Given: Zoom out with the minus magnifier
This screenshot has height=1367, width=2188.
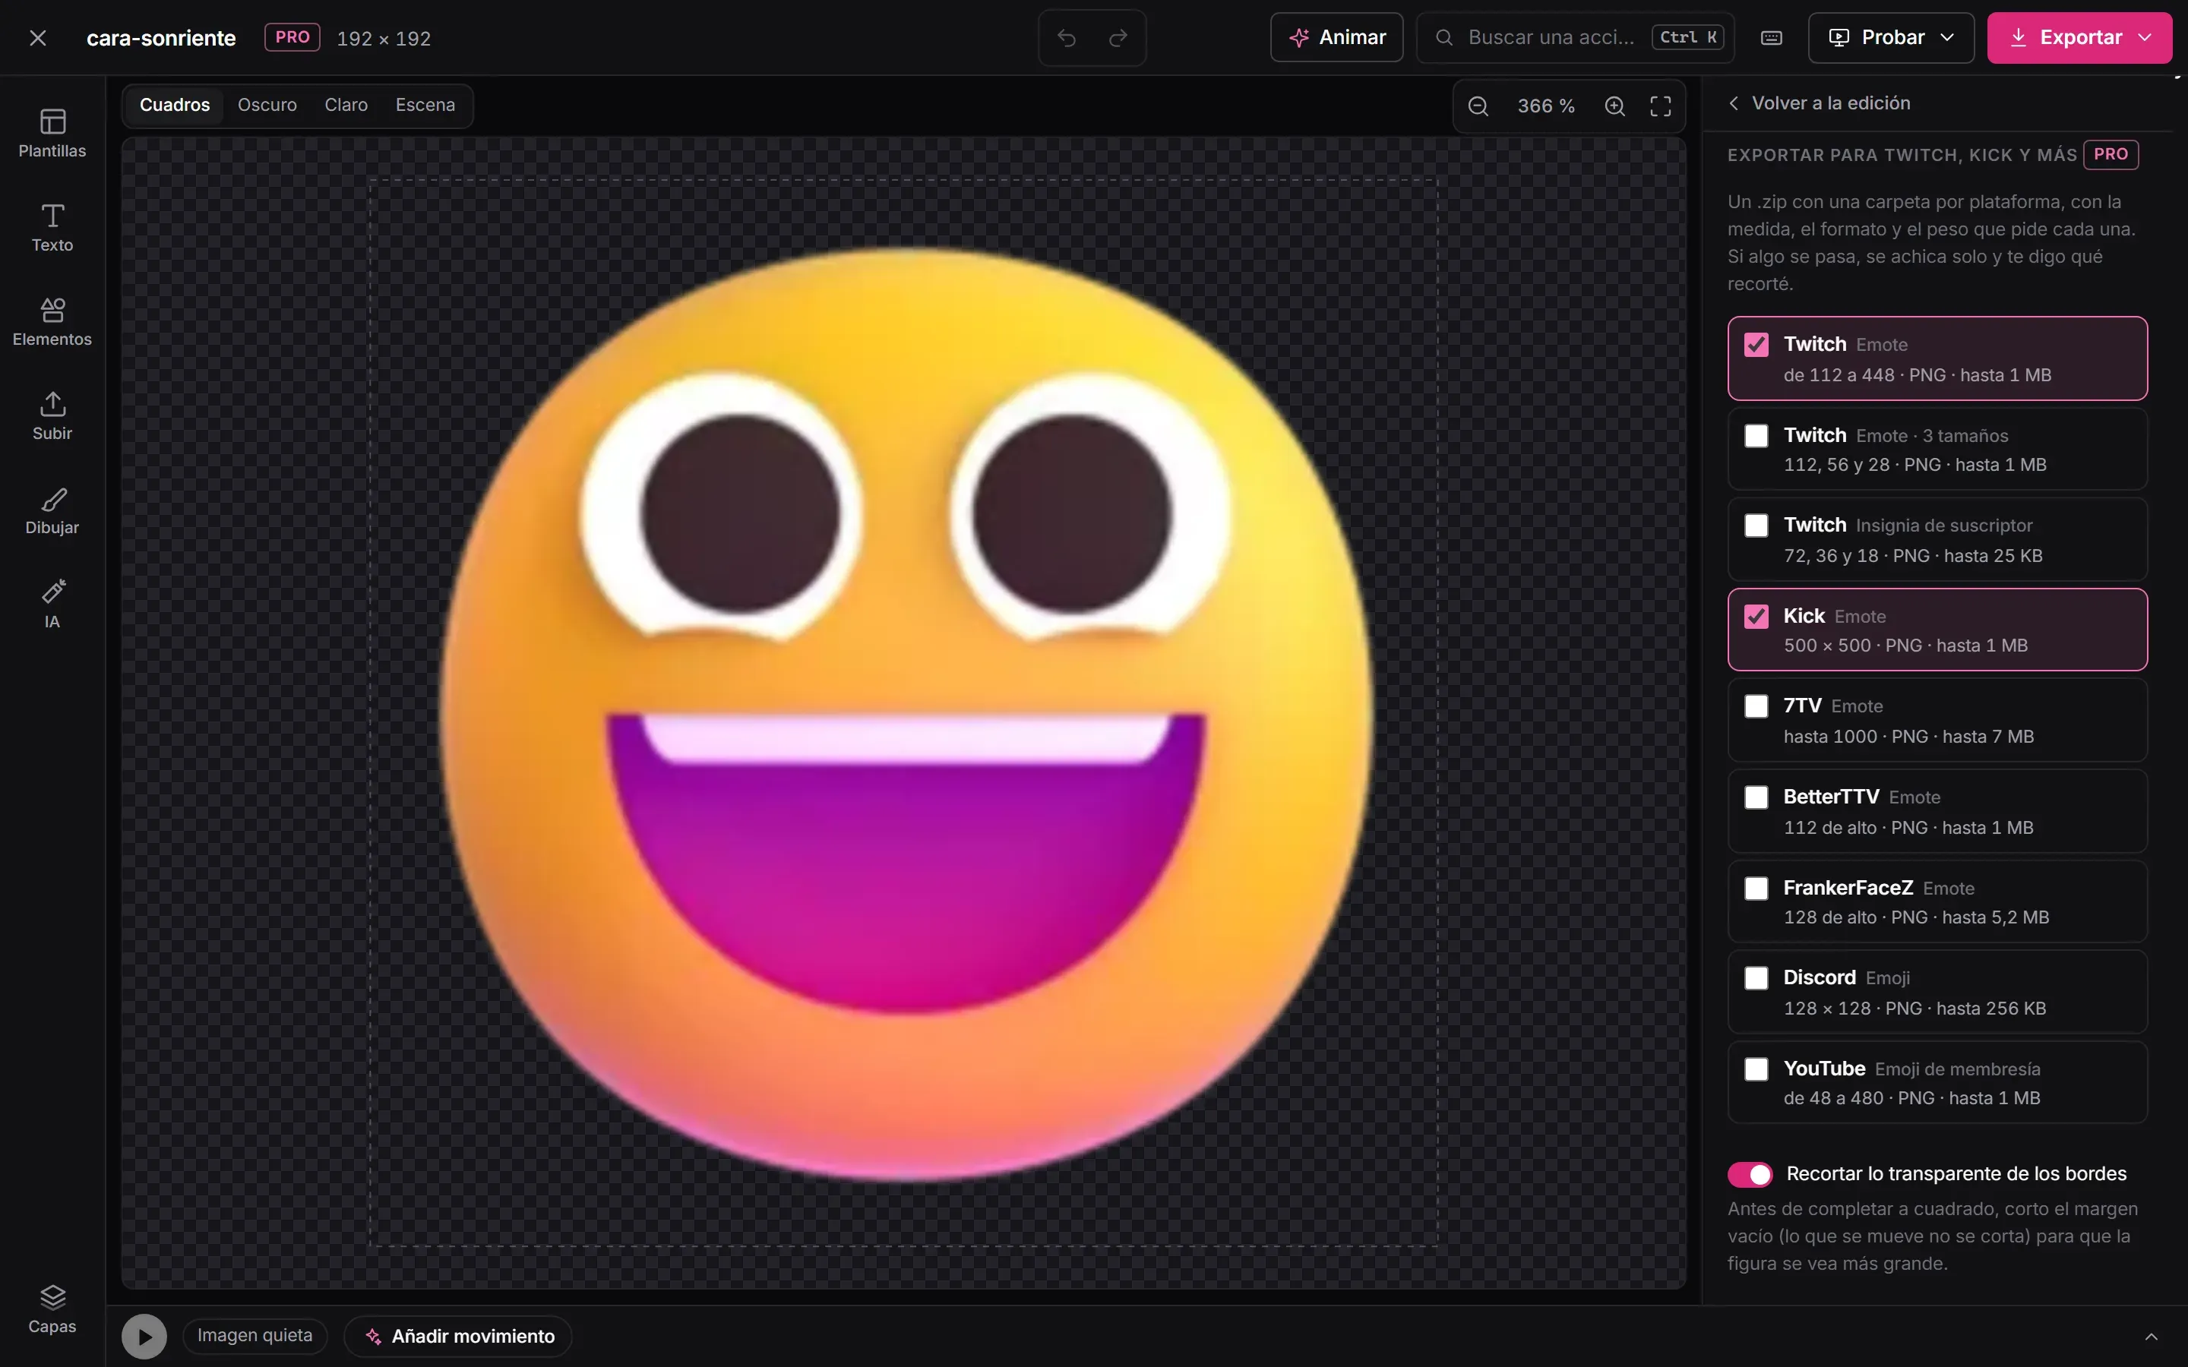Looking at the screenshot, I should [x=1478, y=106].
